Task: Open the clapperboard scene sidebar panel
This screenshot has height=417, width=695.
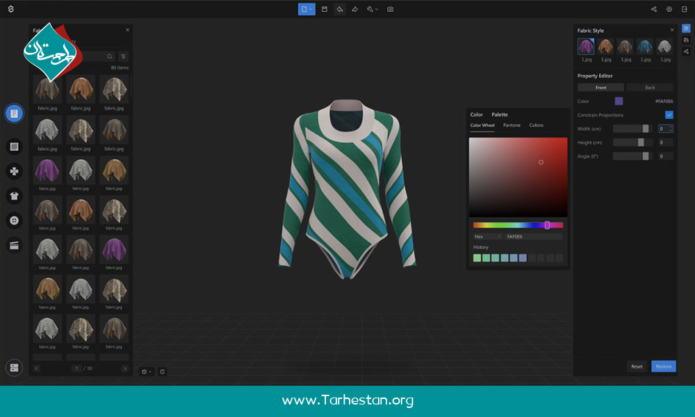Action: (14, 245)
